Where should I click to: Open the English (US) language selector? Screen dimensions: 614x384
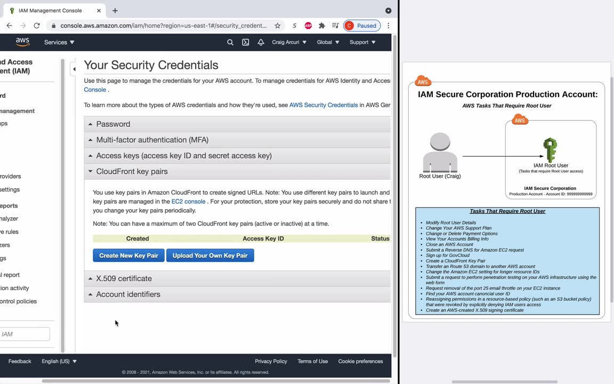[x=59, y=361]
